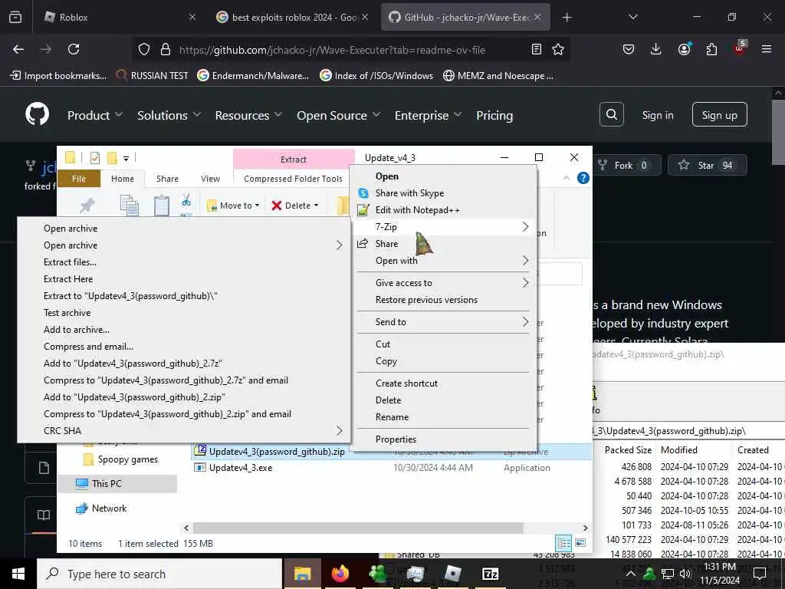Click the list all tabs chevron
The image size is (785, 589).
tap(632, 17)
